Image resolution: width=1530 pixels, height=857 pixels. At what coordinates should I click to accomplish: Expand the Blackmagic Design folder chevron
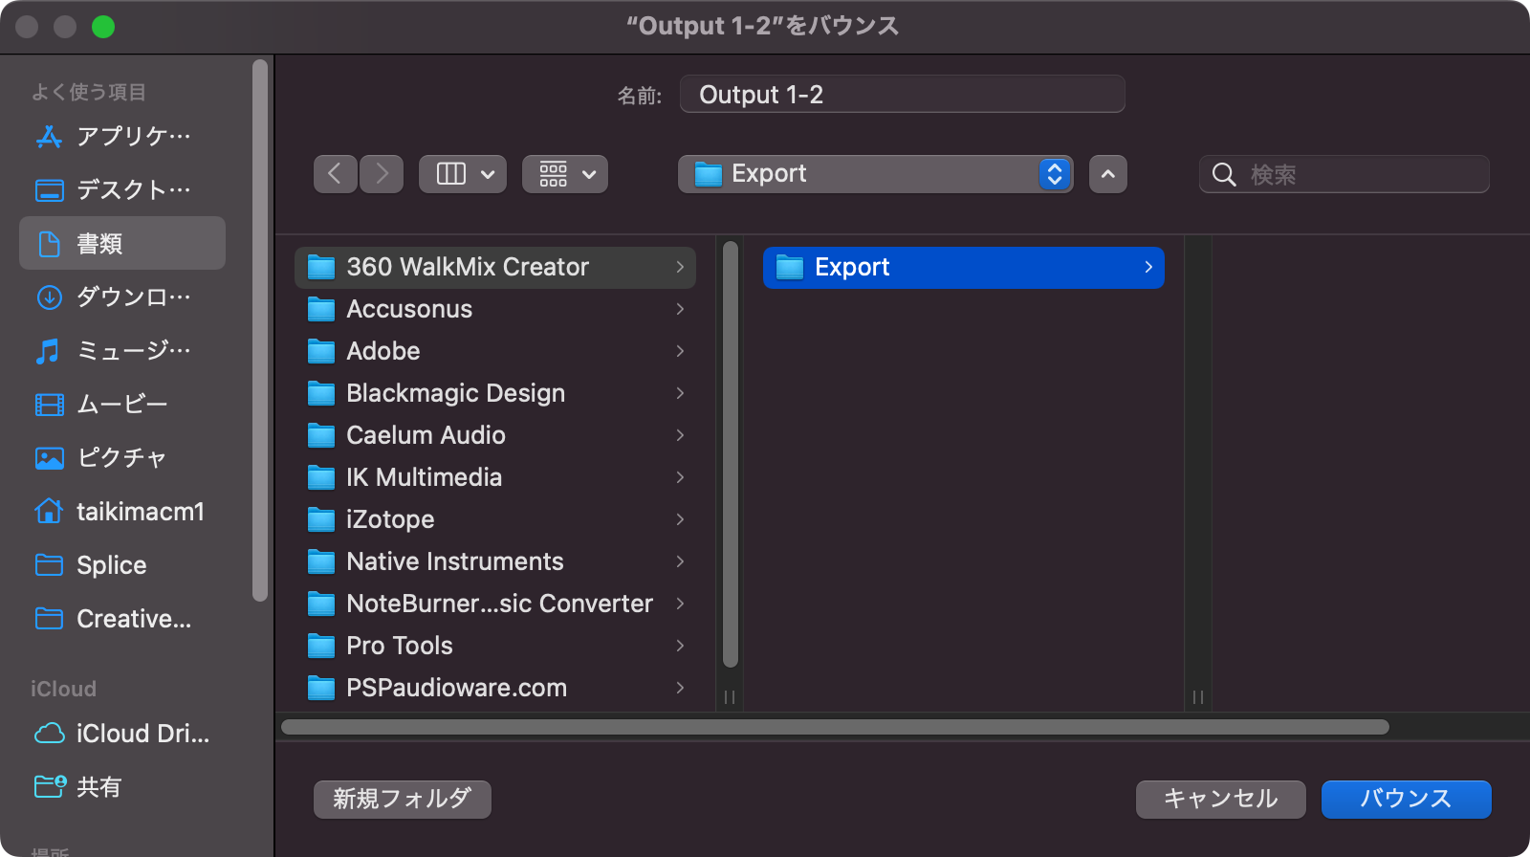680,393
